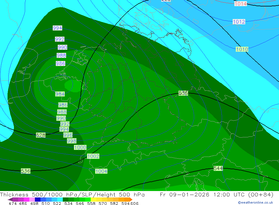Click the 528 height contour label
Viewport: 279px width, 205px height.
click(x=41, y=135)
